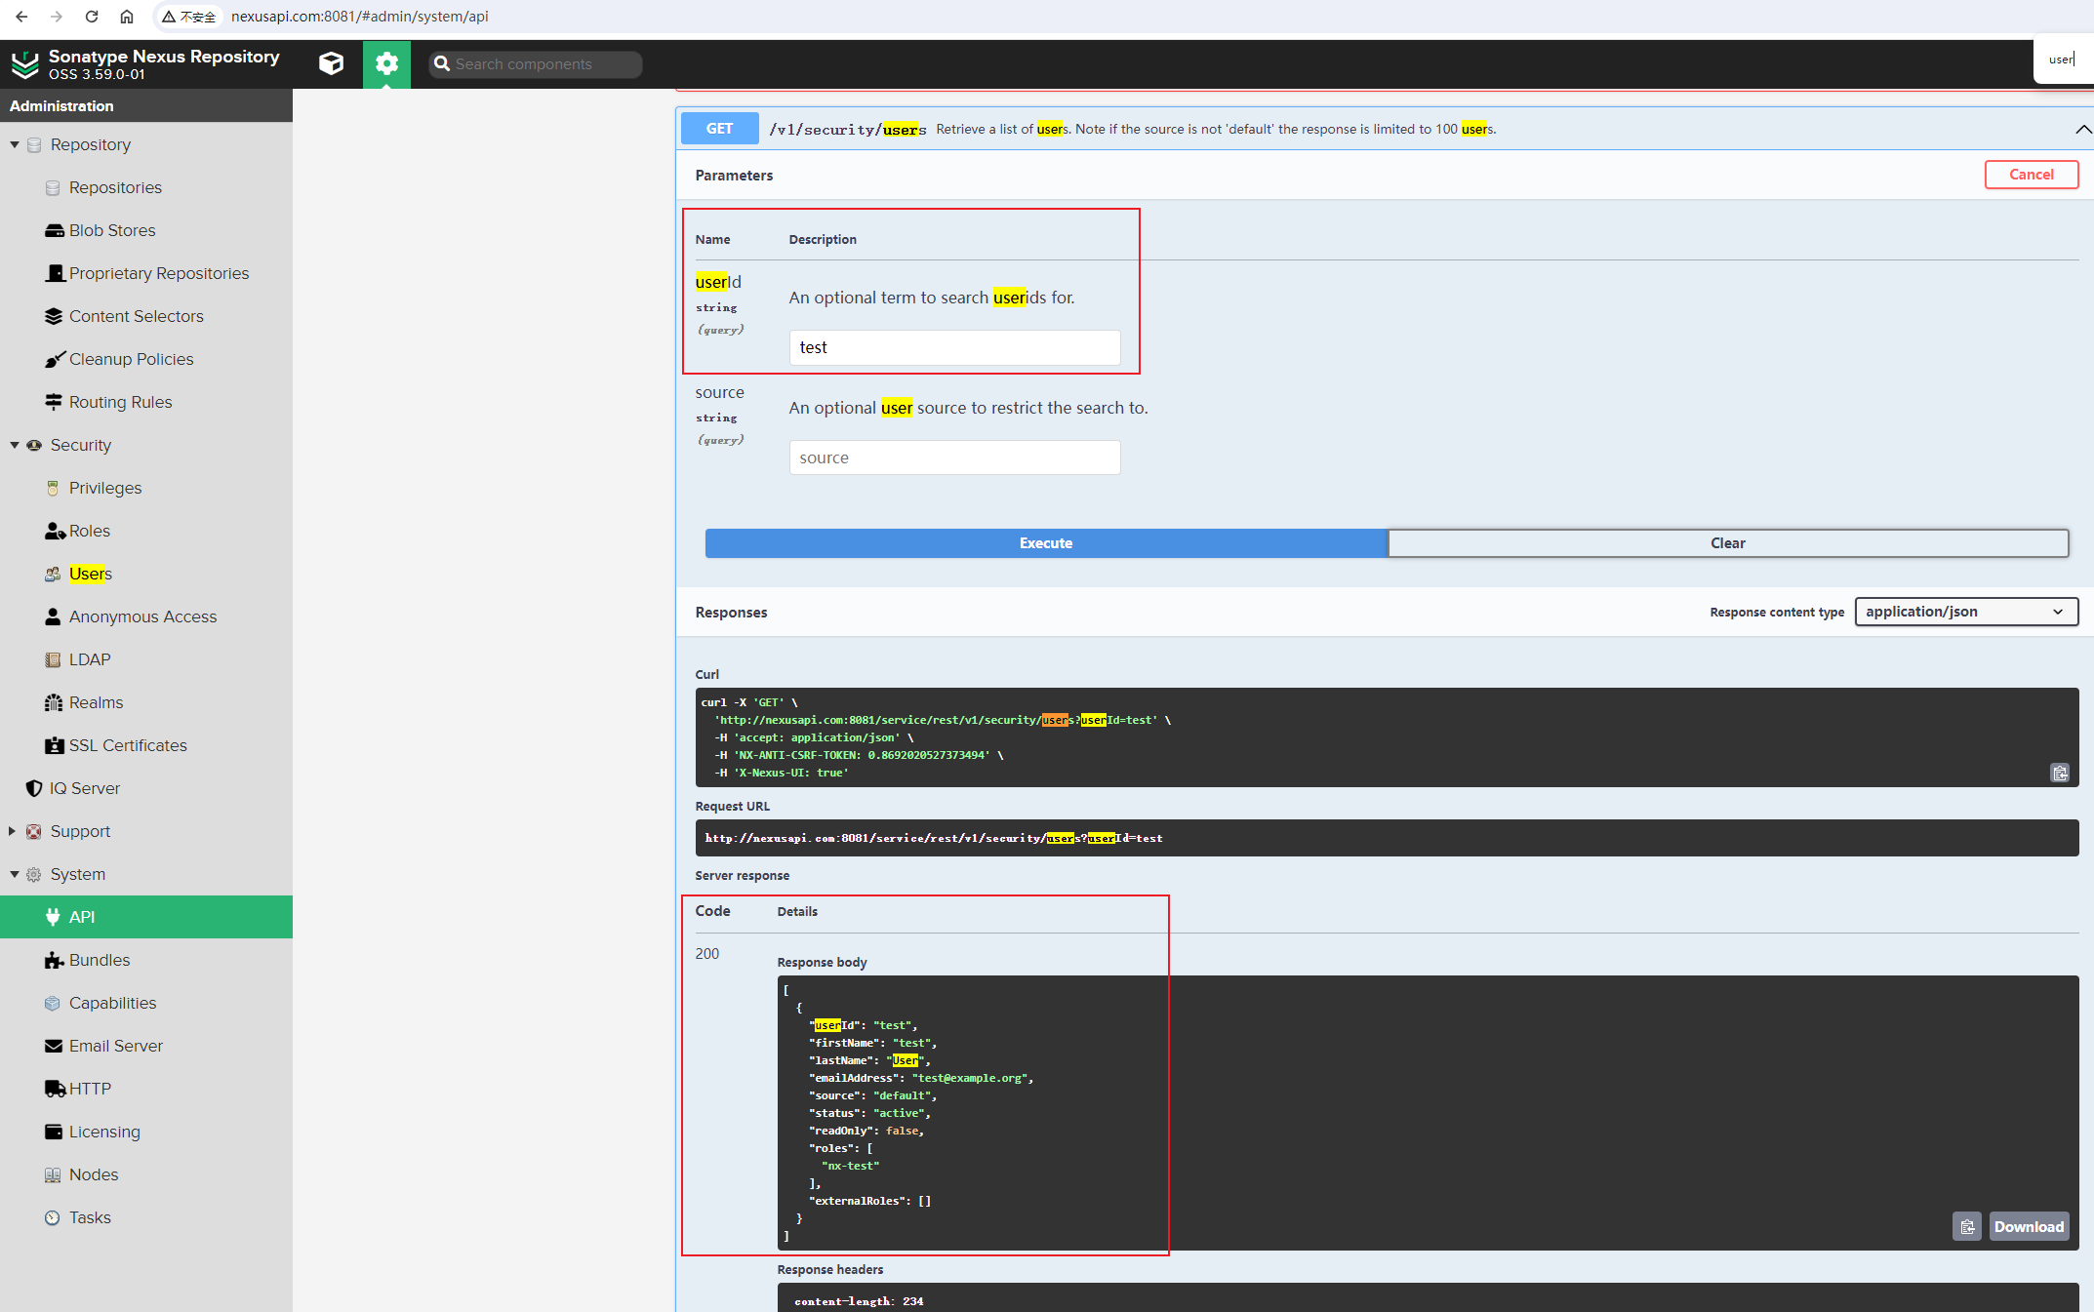Click the LDAP book icon
Image resolution: width=2094 pixels, height=1312 pixels.
click(53, 659)
